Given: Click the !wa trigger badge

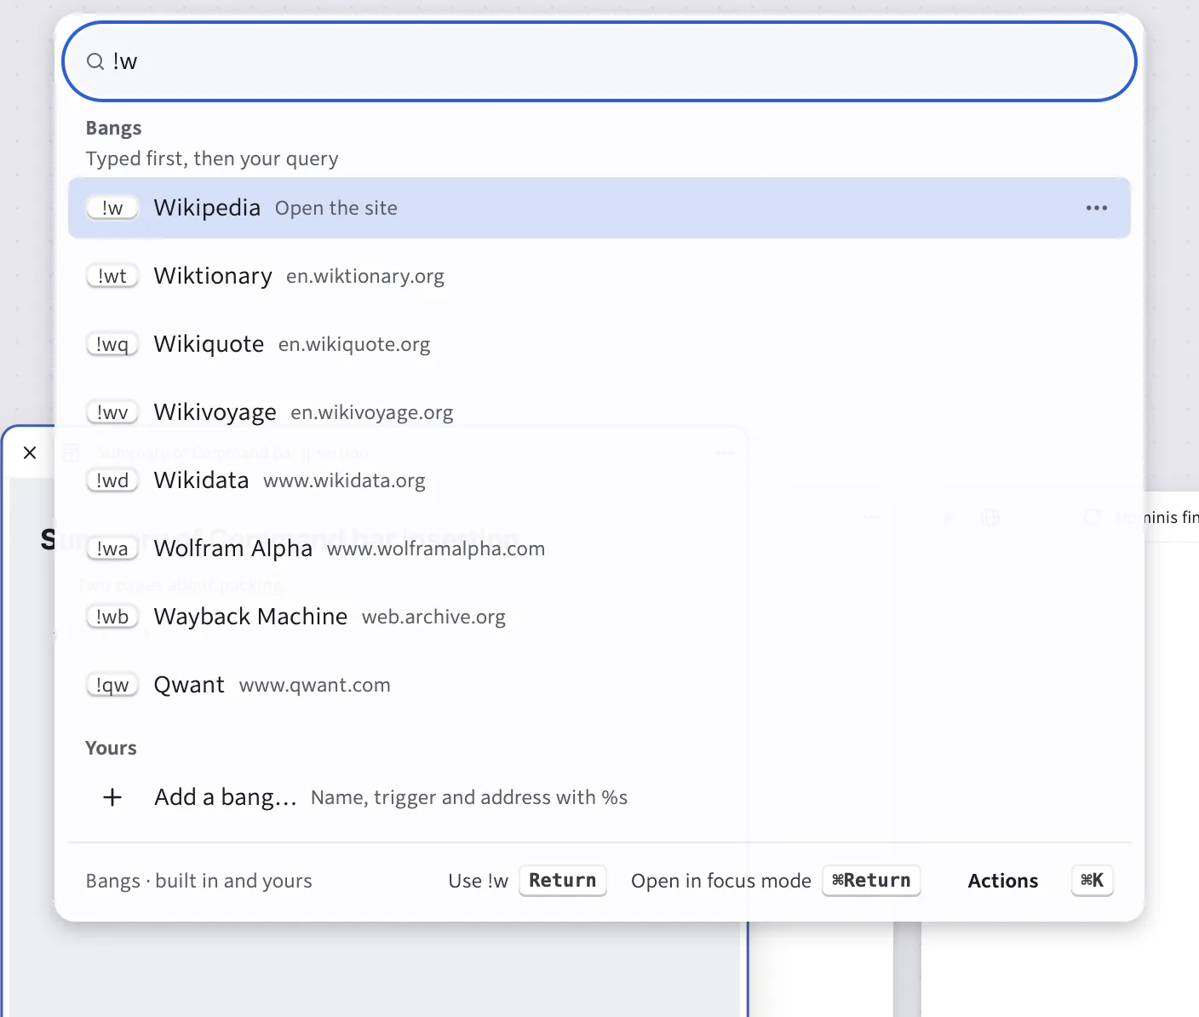Looking at the screenshot, I should coord(112,549).
